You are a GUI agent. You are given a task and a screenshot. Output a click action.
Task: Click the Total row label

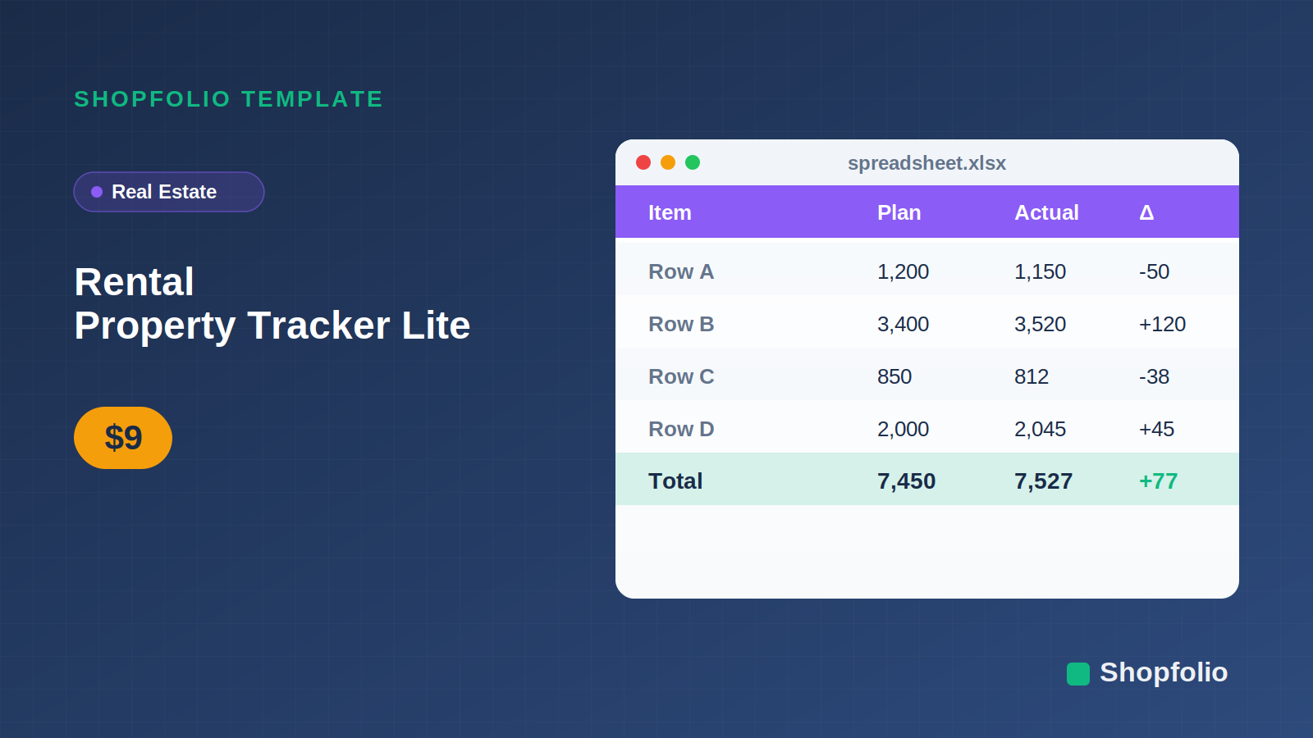(x=675, y=481)
